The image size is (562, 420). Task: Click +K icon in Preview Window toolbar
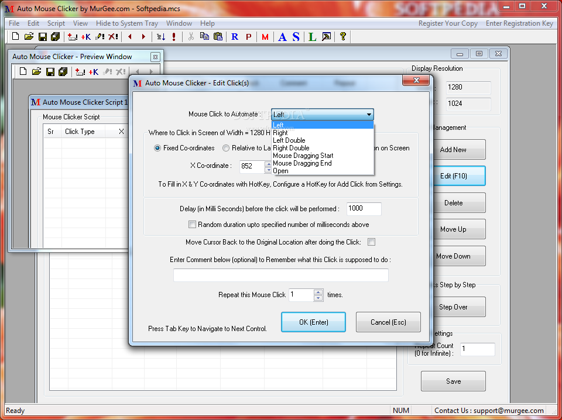point(94,71)
